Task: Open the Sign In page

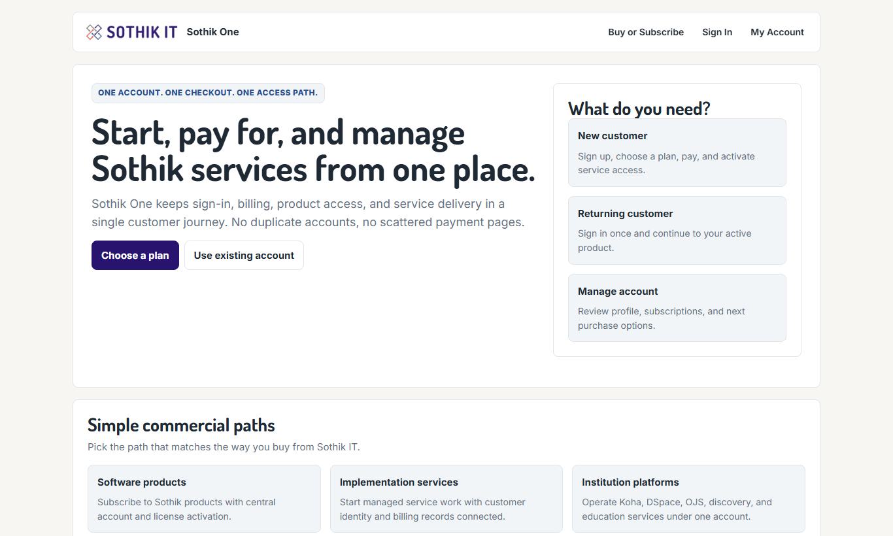Action: point(717,32)
